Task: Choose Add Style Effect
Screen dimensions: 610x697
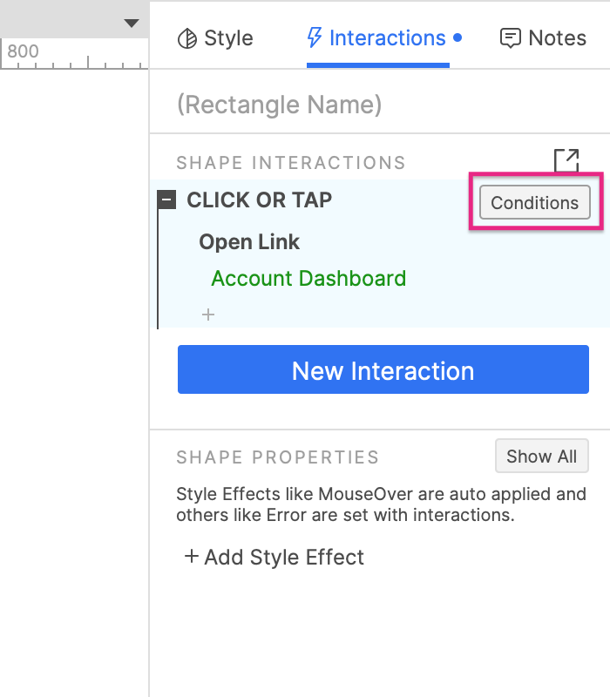Action: [x=274, y=558]
